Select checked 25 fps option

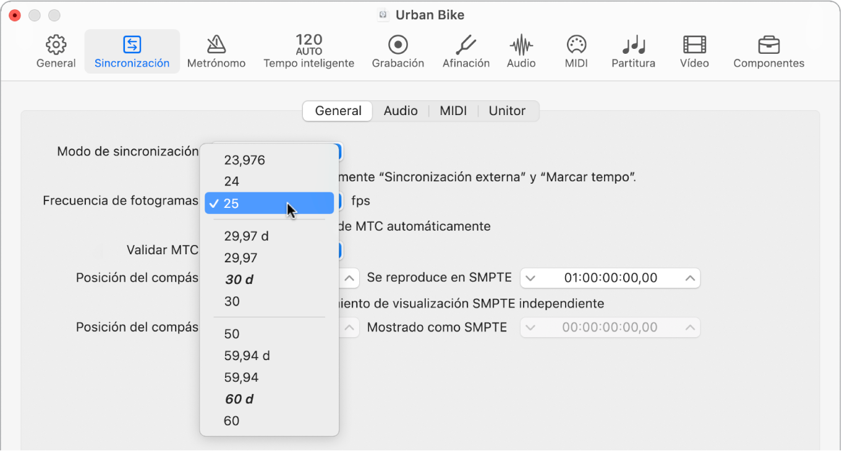[x=270, y=204]
